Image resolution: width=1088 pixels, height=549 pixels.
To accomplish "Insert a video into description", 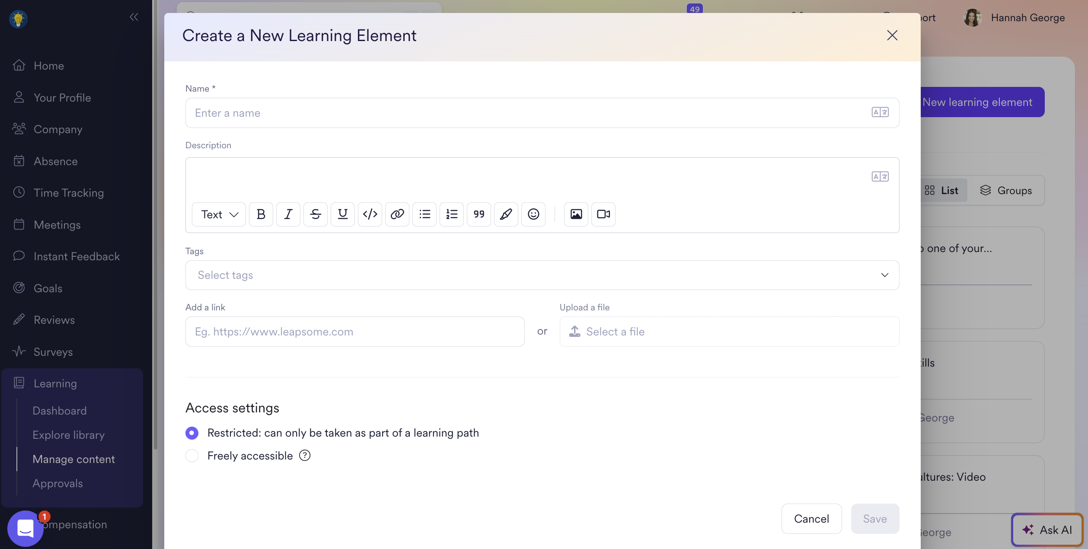I will pyautogui.click(x=603, y=214).
